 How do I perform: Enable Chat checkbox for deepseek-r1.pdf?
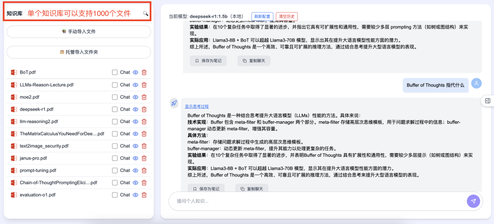[115, 109]
